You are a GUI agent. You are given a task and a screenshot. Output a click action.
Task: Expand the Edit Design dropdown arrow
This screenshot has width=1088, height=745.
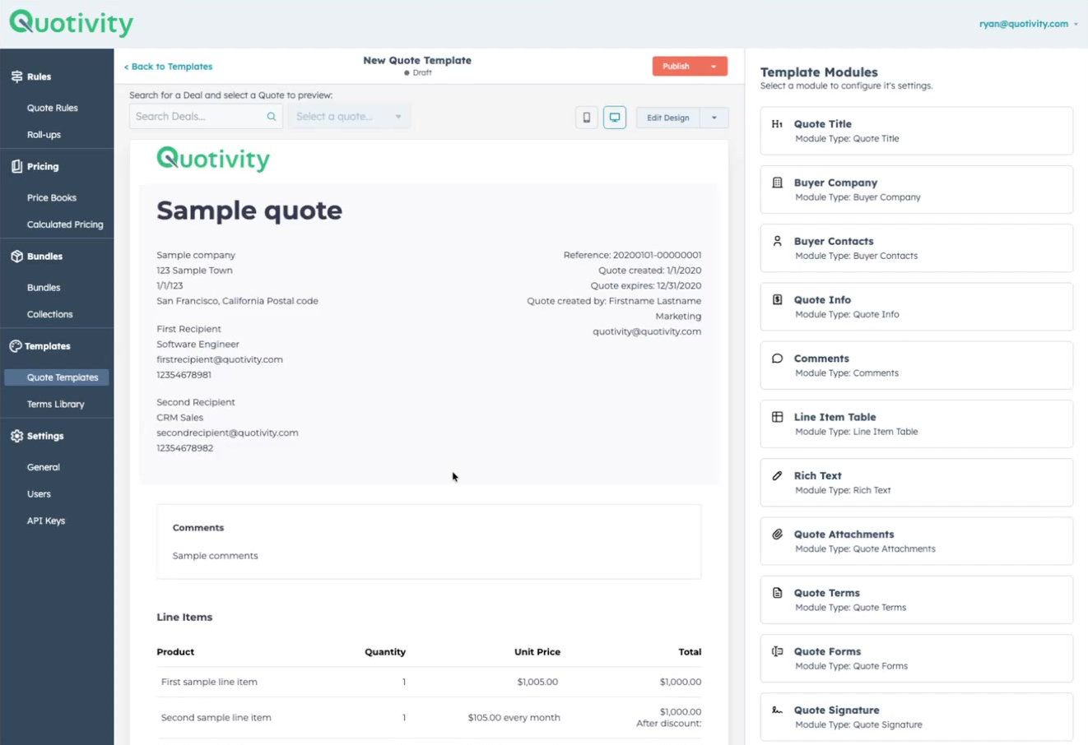tap(714, 118)
